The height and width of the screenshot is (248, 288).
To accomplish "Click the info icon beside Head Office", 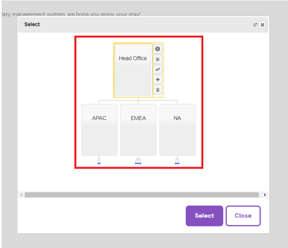I will (x=157, y=49).
